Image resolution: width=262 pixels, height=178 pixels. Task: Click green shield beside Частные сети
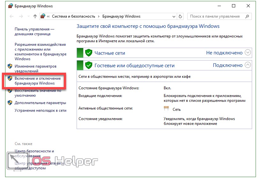point(89,53)
